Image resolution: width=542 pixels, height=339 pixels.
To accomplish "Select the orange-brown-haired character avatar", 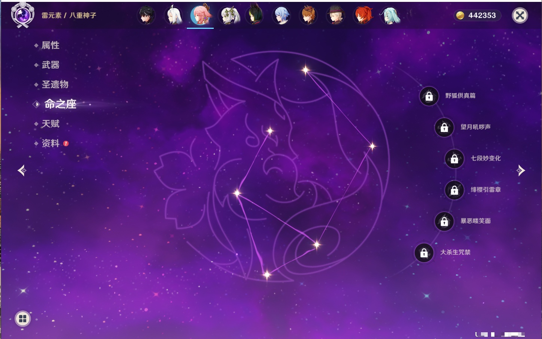I will 309,15.
